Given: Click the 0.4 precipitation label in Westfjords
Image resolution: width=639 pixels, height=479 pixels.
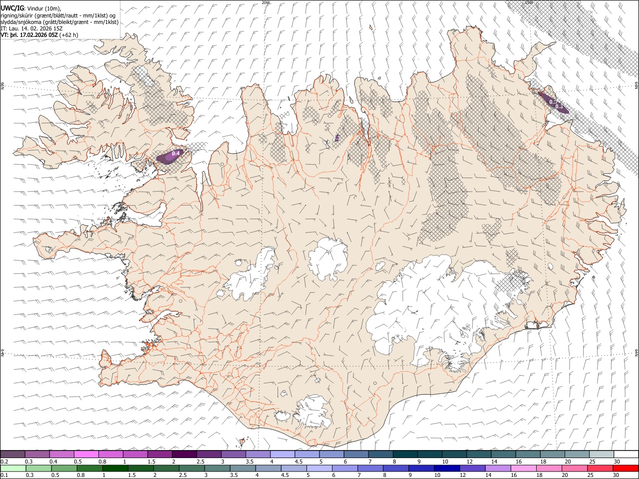Looking at the screenshot, I should 176,154.
